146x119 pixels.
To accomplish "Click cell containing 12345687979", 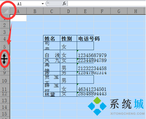I will (x=85, y=54).
